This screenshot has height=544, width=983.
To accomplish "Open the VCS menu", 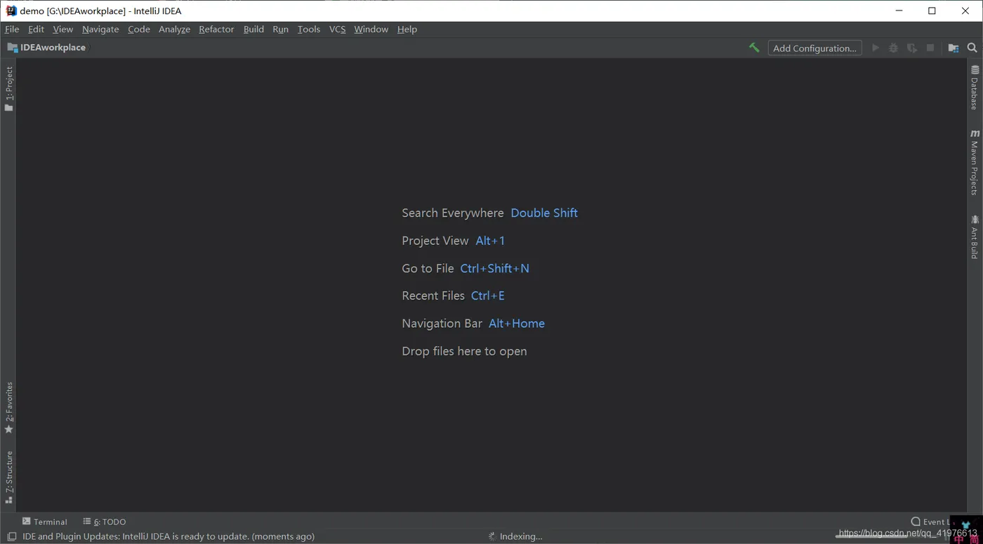I will [337, 29].
